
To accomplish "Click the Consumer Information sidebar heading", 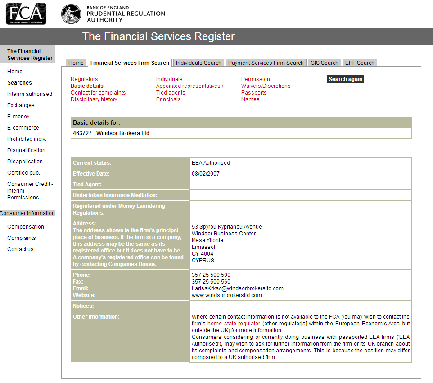I will (27, 213).
